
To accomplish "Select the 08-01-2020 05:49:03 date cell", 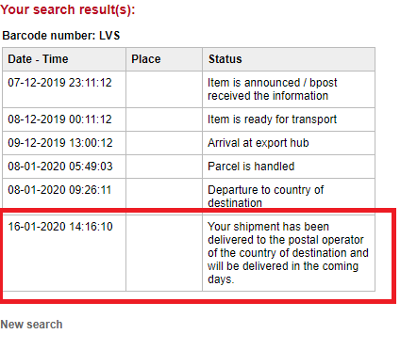I will (64, 167).
